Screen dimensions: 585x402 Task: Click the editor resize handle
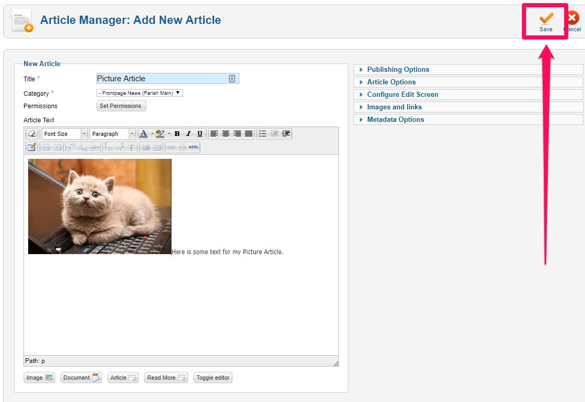pyautogui.click(x=336, y=363)
